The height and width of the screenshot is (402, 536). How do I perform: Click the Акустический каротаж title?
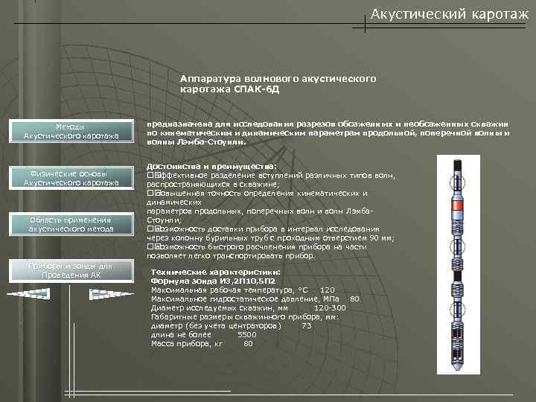449,14
